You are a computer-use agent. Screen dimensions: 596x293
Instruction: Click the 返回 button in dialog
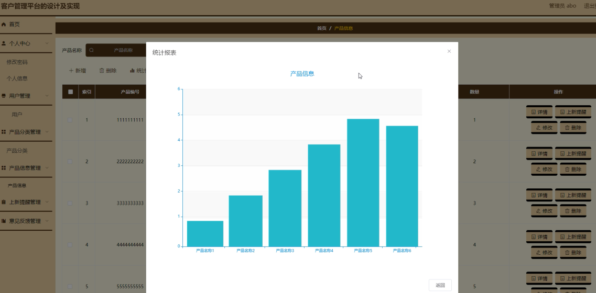tap(440, 285)
